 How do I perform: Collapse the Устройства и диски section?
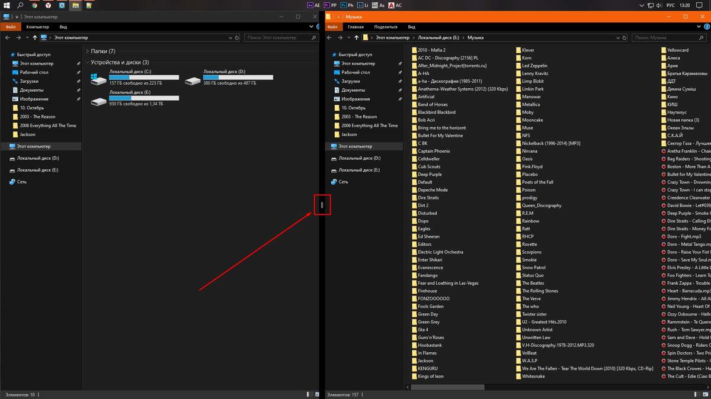(x=87, y=62)
